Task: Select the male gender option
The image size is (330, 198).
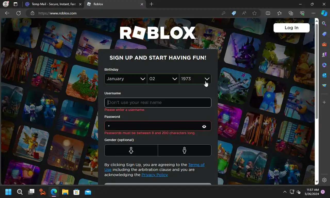Action: 184,150
